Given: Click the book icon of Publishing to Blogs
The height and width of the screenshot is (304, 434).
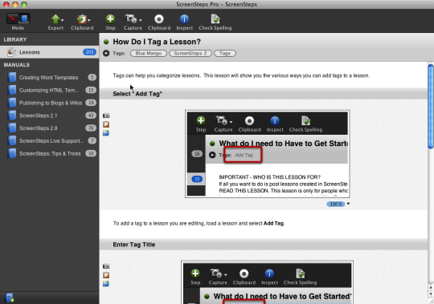Looking at the screenshot, I should point(12,103).
